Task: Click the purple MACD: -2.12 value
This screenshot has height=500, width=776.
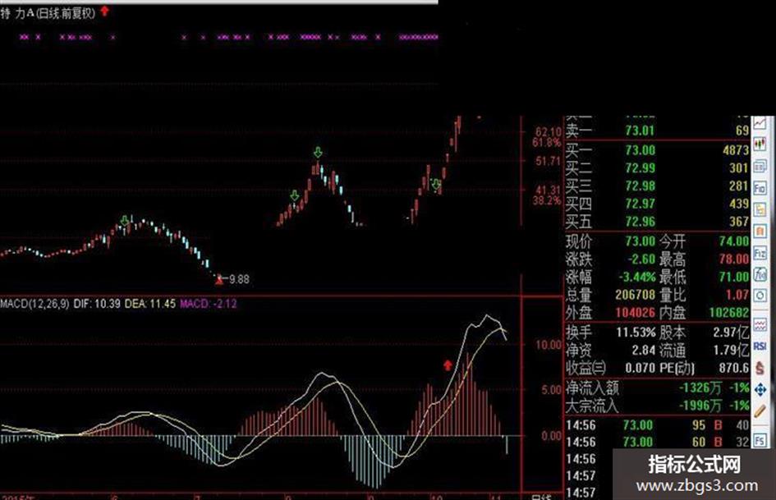Action: click(209, 304)
